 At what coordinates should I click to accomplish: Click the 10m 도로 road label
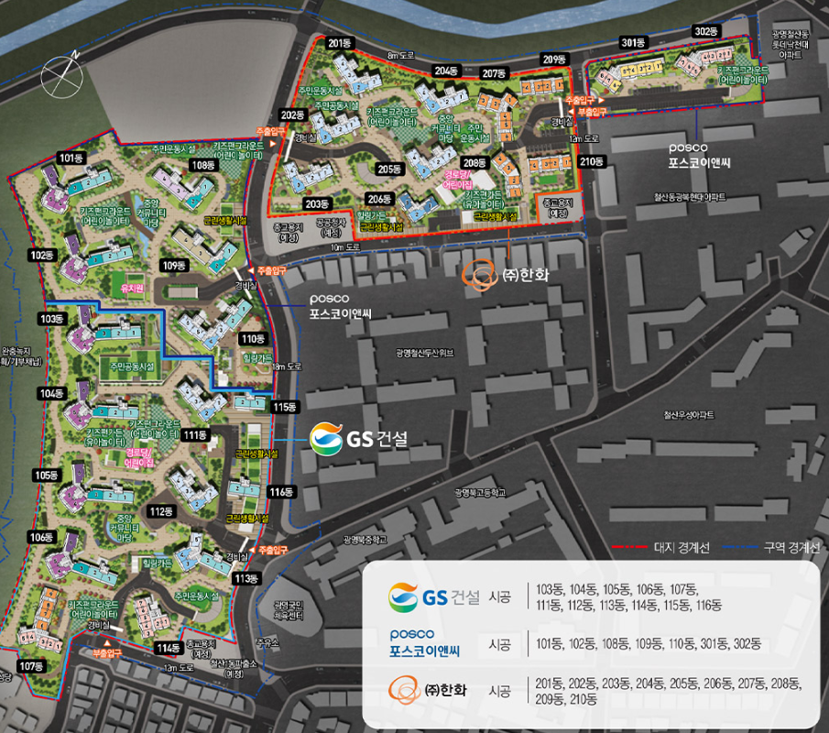[345, 246]
